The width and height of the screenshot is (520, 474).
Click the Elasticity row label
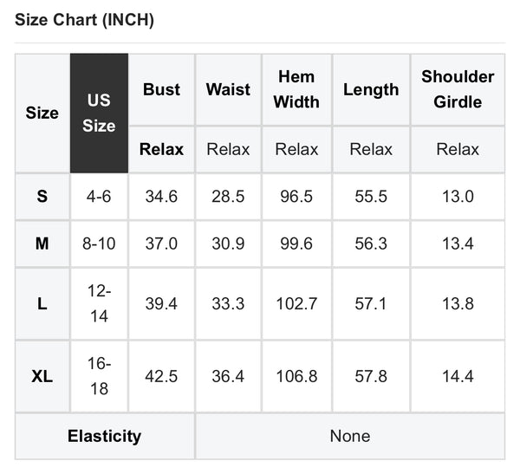[104, 436]
